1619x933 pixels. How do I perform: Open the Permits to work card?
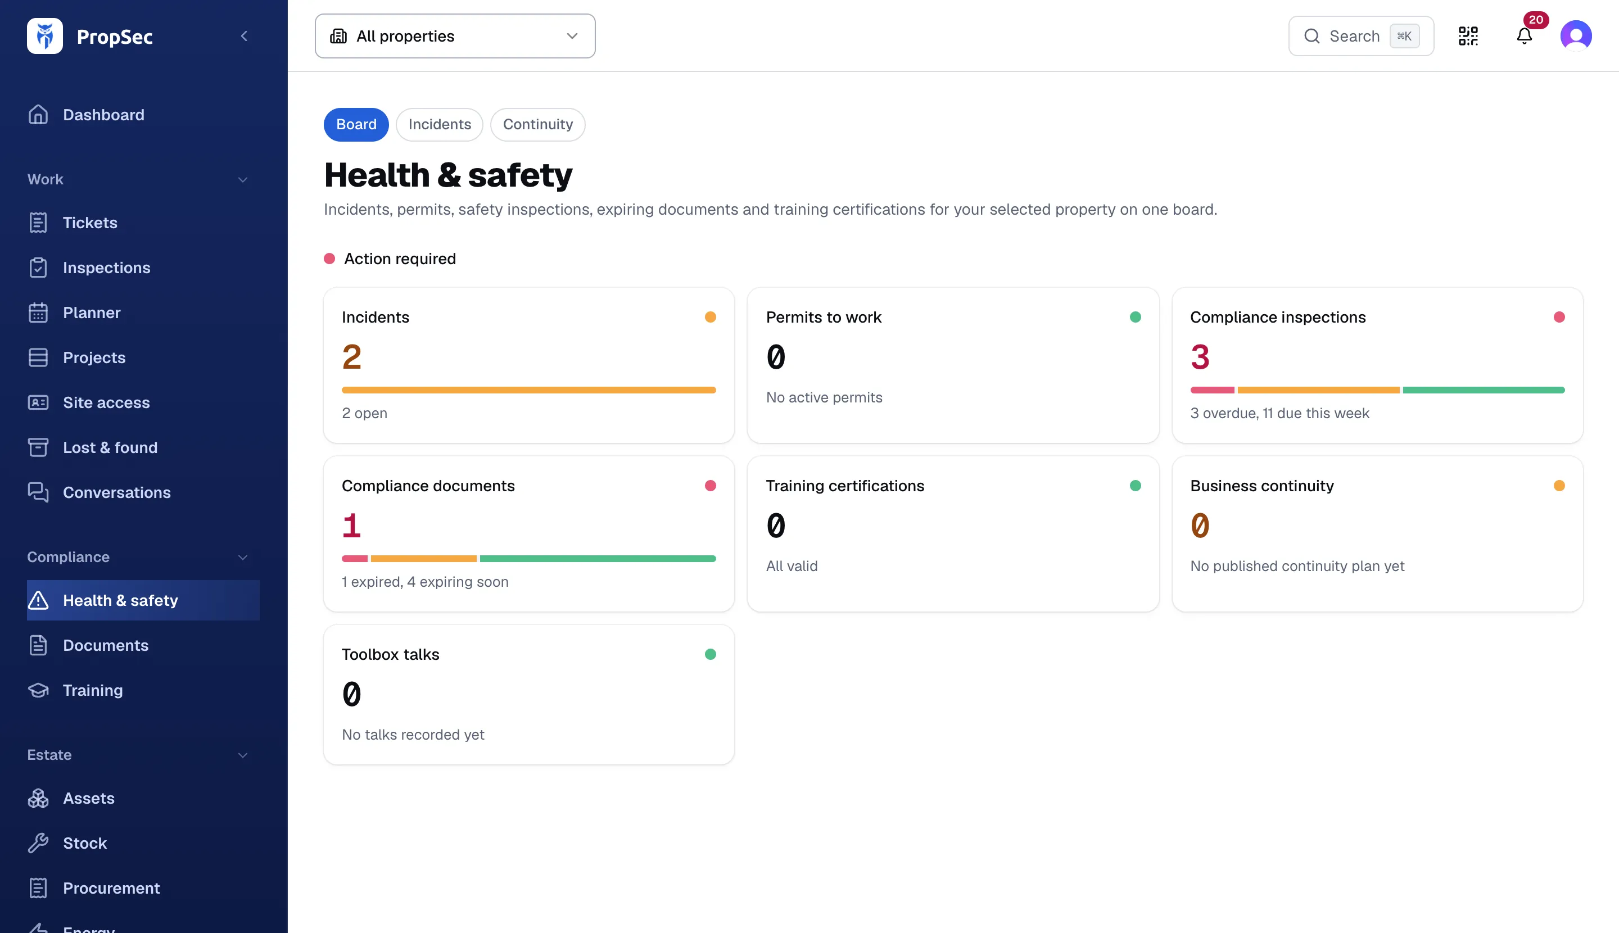point(953,365)
